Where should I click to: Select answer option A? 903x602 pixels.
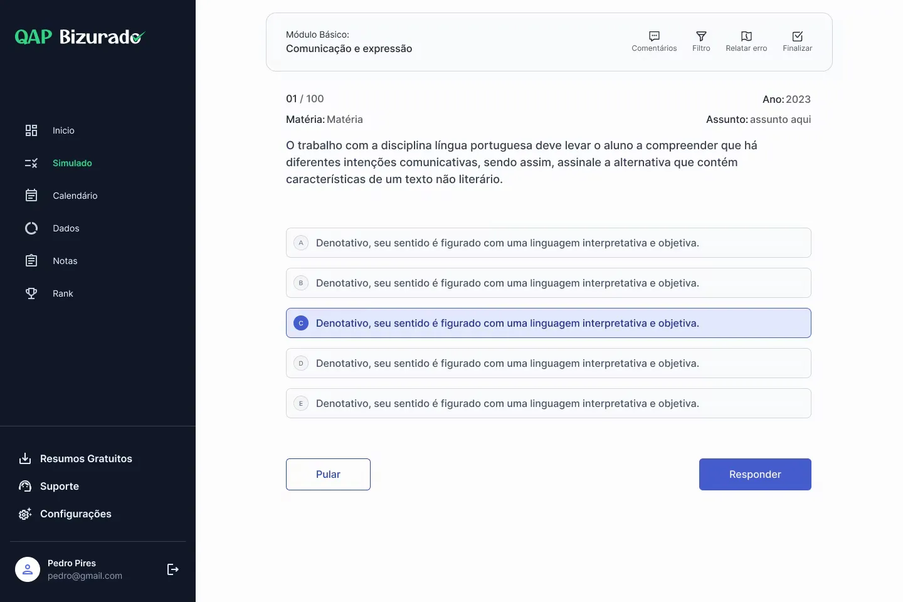549,243
